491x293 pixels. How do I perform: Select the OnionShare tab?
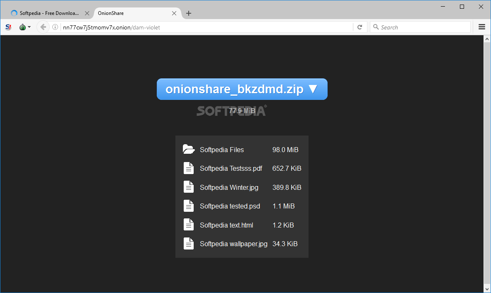(x=138, y=13)
